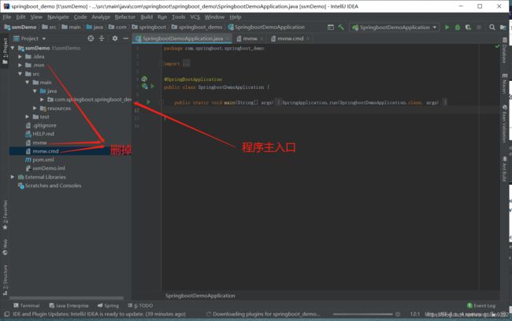Open the 6: TODO tool window
Image resolution: width=512 pixels, height=321 pixels.
(x=140, y=305)
